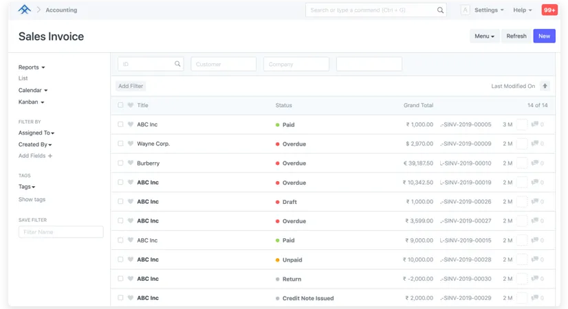This screenshot has height=309, width=568.
Task: Expand the Reports dropdown in sidebar
Action: pyautogui.click(x=32, y=67)
